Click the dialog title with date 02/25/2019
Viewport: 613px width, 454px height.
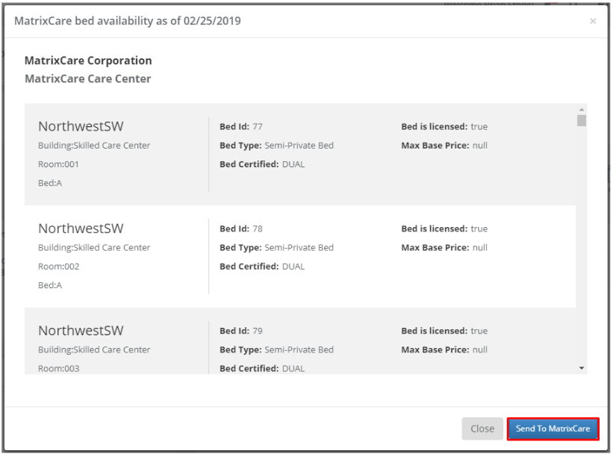click(x=128, y=21)
